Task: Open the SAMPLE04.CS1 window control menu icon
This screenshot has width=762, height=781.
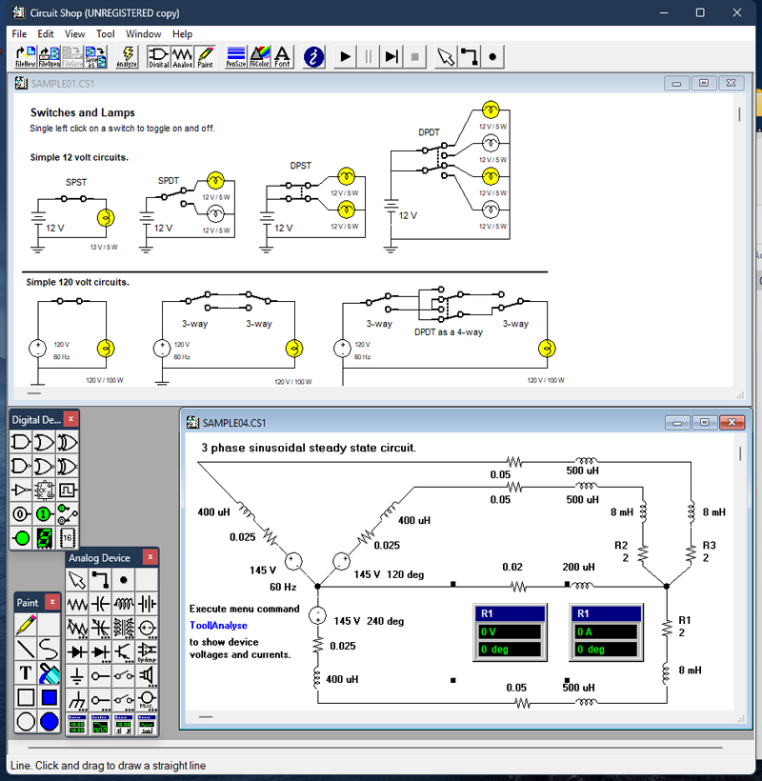Action: [191, 423]
